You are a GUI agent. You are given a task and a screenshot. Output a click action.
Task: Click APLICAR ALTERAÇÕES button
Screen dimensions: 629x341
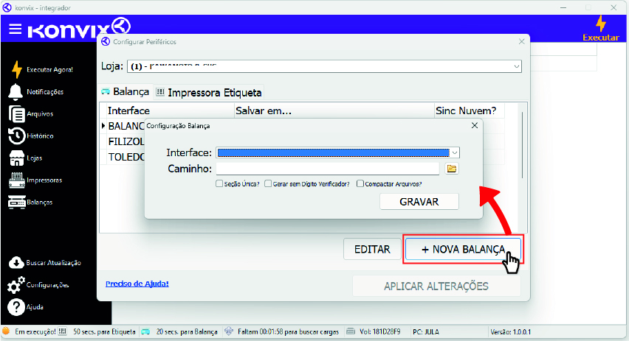(436, 286)
